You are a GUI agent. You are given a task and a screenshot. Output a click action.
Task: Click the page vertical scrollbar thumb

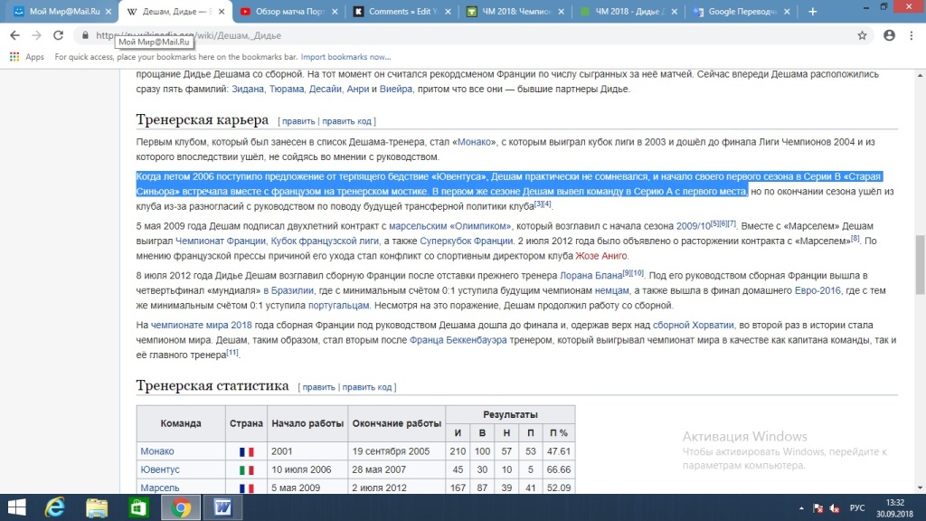pos(920,264)
